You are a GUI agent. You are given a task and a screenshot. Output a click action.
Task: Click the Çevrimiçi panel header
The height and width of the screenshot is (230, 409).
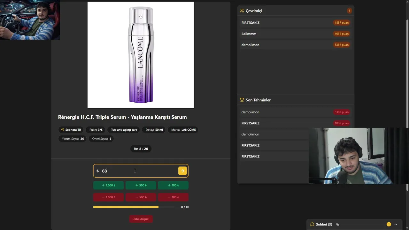coord(296,11)
